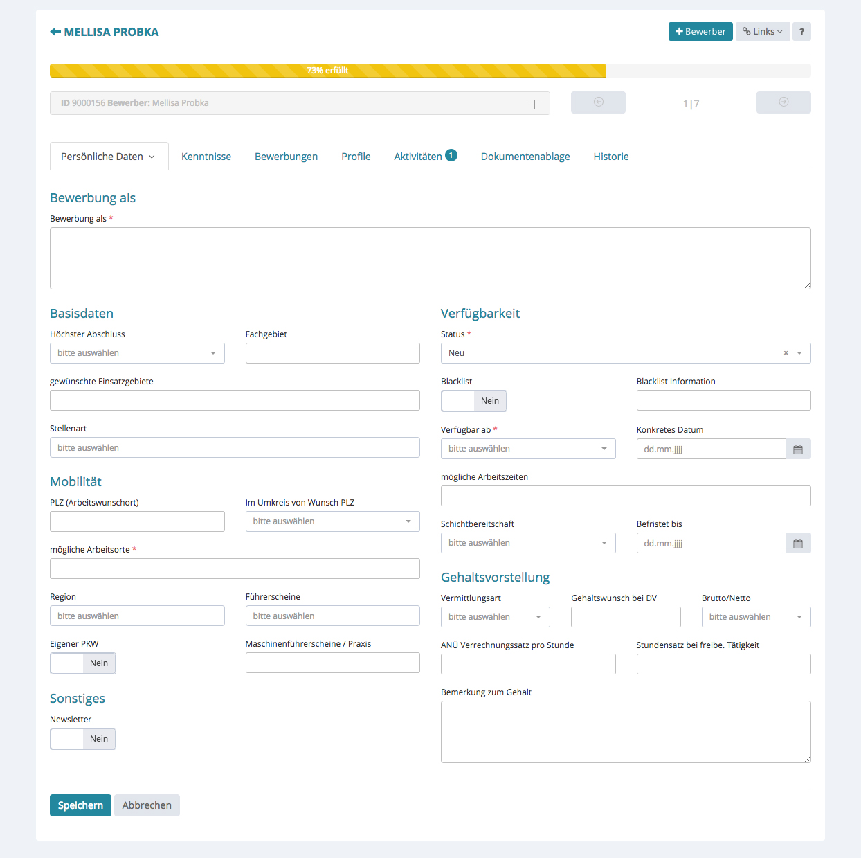Go to previous applicant with left arrow

598,102
